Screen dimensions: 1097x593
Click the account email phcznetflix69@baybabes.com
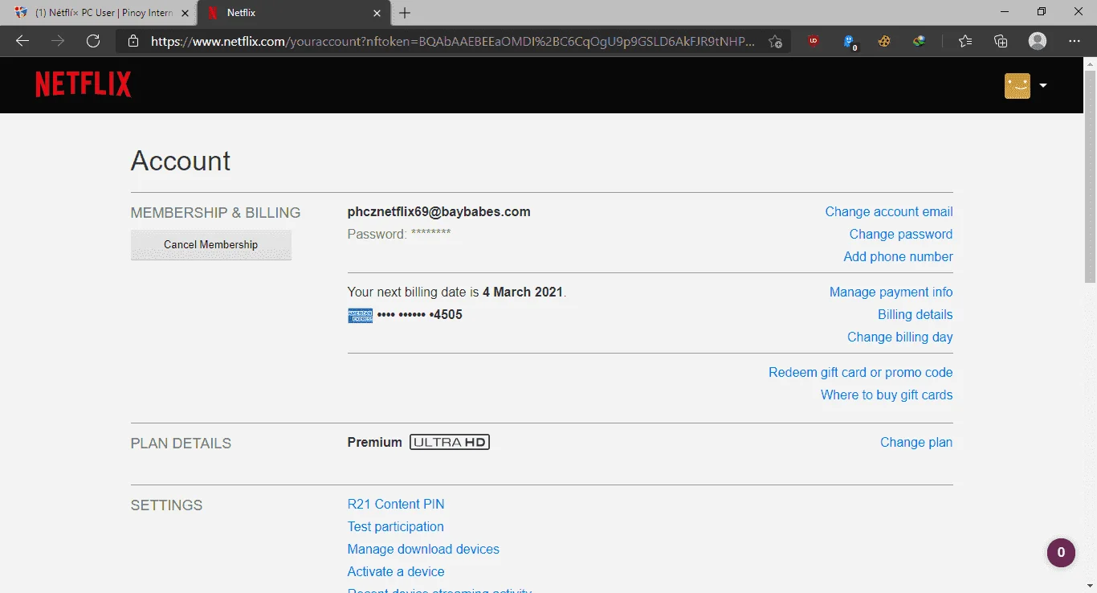pyautogui.click(x=439, y=212)
